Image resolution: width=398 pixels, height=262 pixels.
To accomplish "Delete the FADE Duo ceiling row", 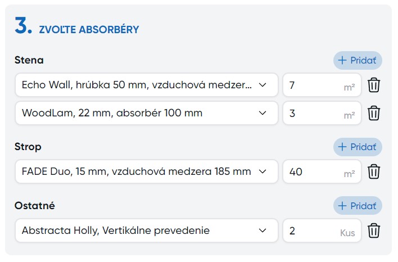I will 374,171.
